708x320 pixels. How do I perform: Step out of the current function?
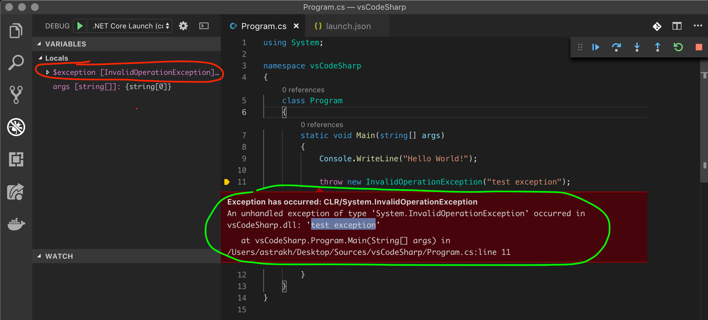[657, 47]
